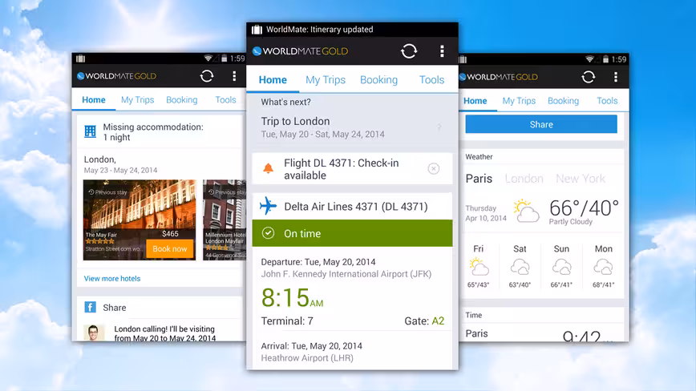This screenshot has width=696, height=391.
Task: Select Paris weather city tab
Action: click(479, 179)
